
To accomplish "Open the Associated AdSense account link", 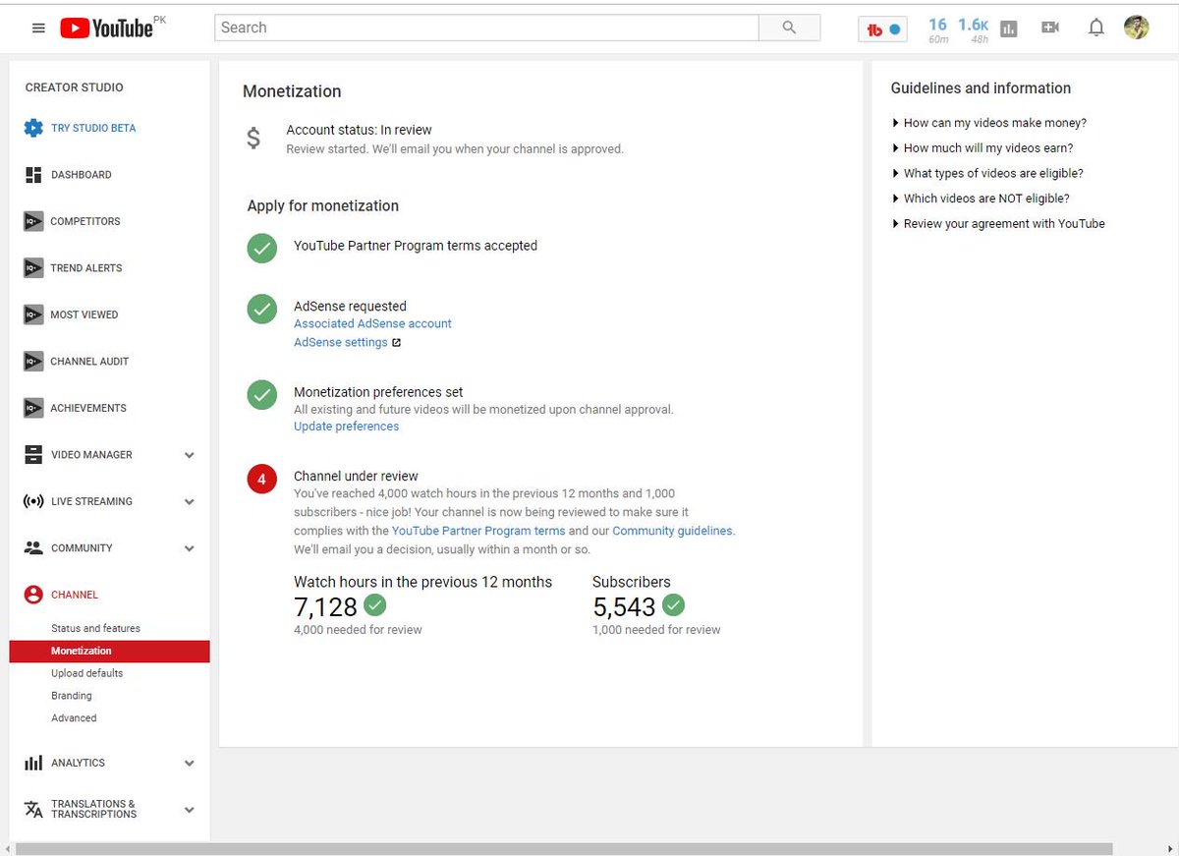I will tap(372, 323).
